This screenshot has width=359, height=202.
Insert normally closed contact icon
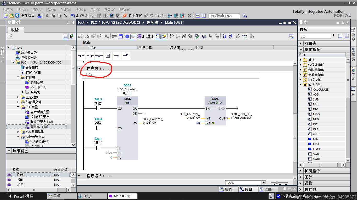(x=90, y=56)
